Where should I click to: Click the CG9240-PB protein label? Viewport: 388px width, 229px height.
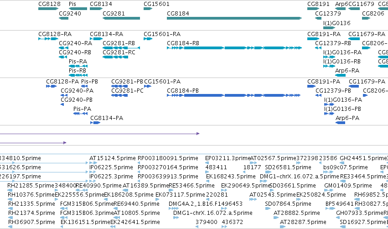coord(77,100)
